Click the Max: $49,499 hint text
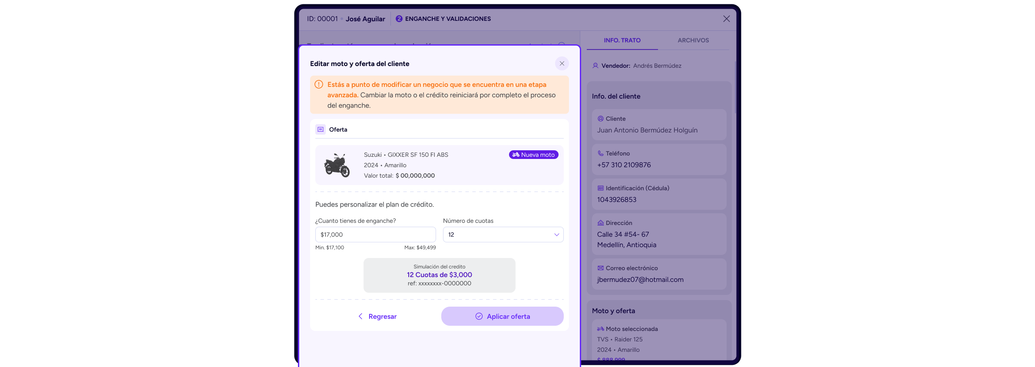The image size is (1035, 367). pyautogui.click(x=420, y=248)
